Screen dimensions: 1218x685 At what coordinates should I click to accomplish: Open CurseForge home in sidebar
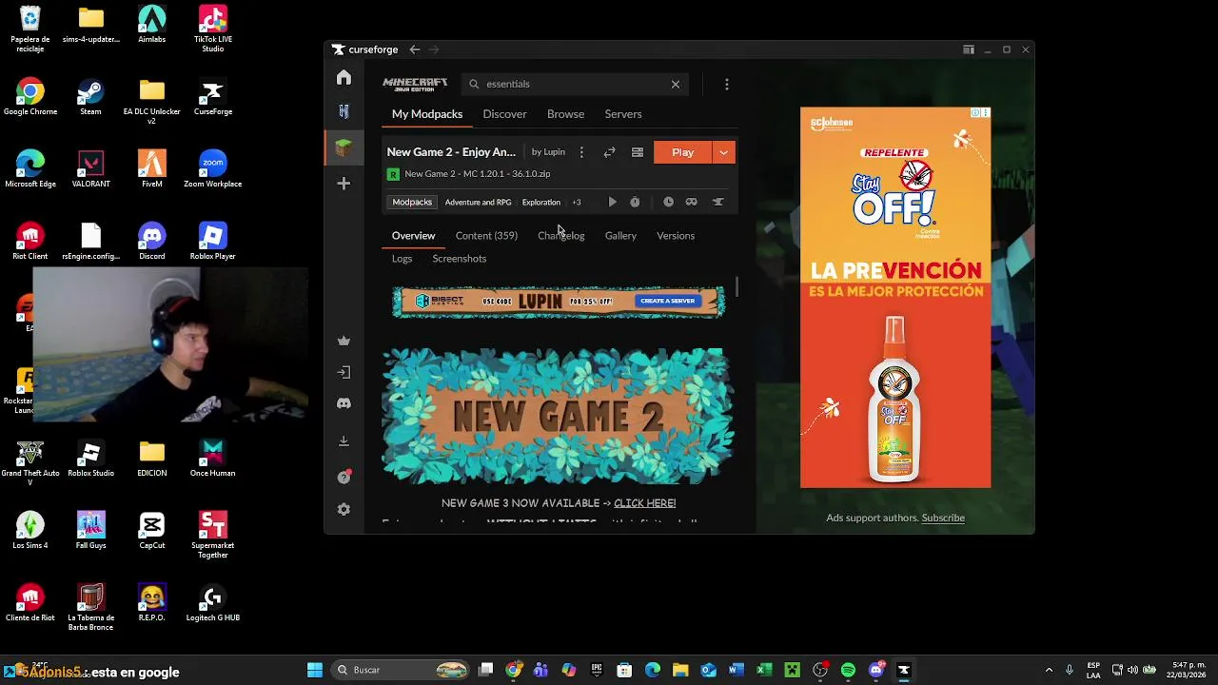click(x=344, y=77)
